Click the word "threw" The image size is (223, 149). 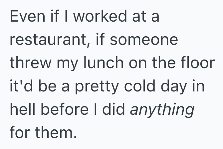tap(27, 64)
